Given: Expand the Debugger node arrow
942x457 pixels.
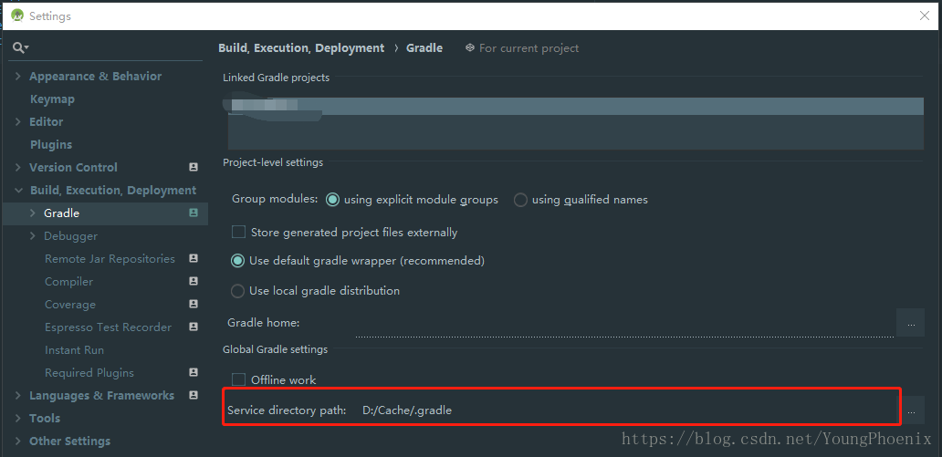Looking at the screenshot, I should [x=33, y=236].
